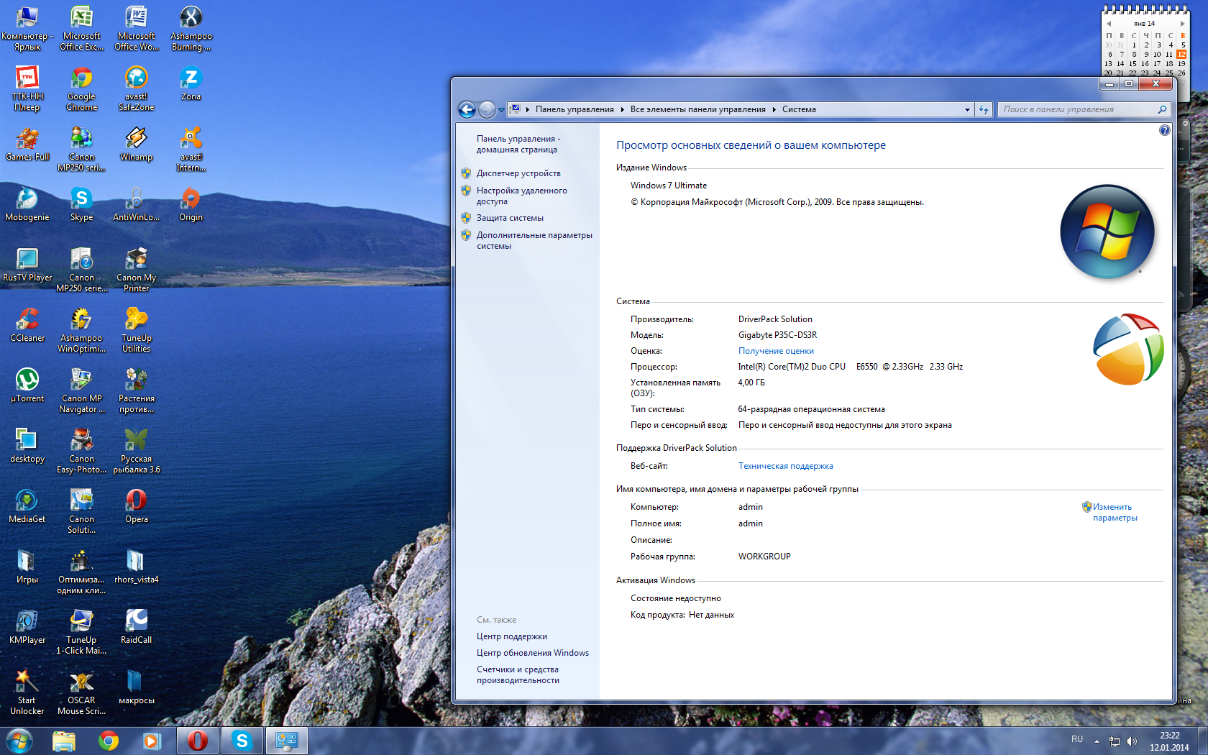1208x755 pixels.
Task: Open the MediaGet desktop icon
Action: pyautogui.click(x=27, y=506)
